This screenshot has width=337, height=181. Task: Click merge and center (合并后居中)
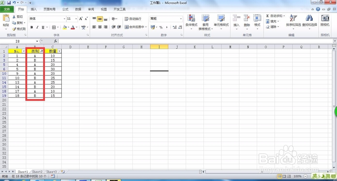[x=134, y=27]
